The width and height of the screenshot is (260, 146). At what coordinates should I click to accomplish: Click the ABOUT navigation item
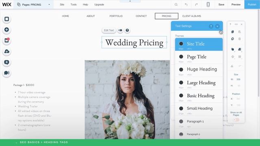pos(91,16)
